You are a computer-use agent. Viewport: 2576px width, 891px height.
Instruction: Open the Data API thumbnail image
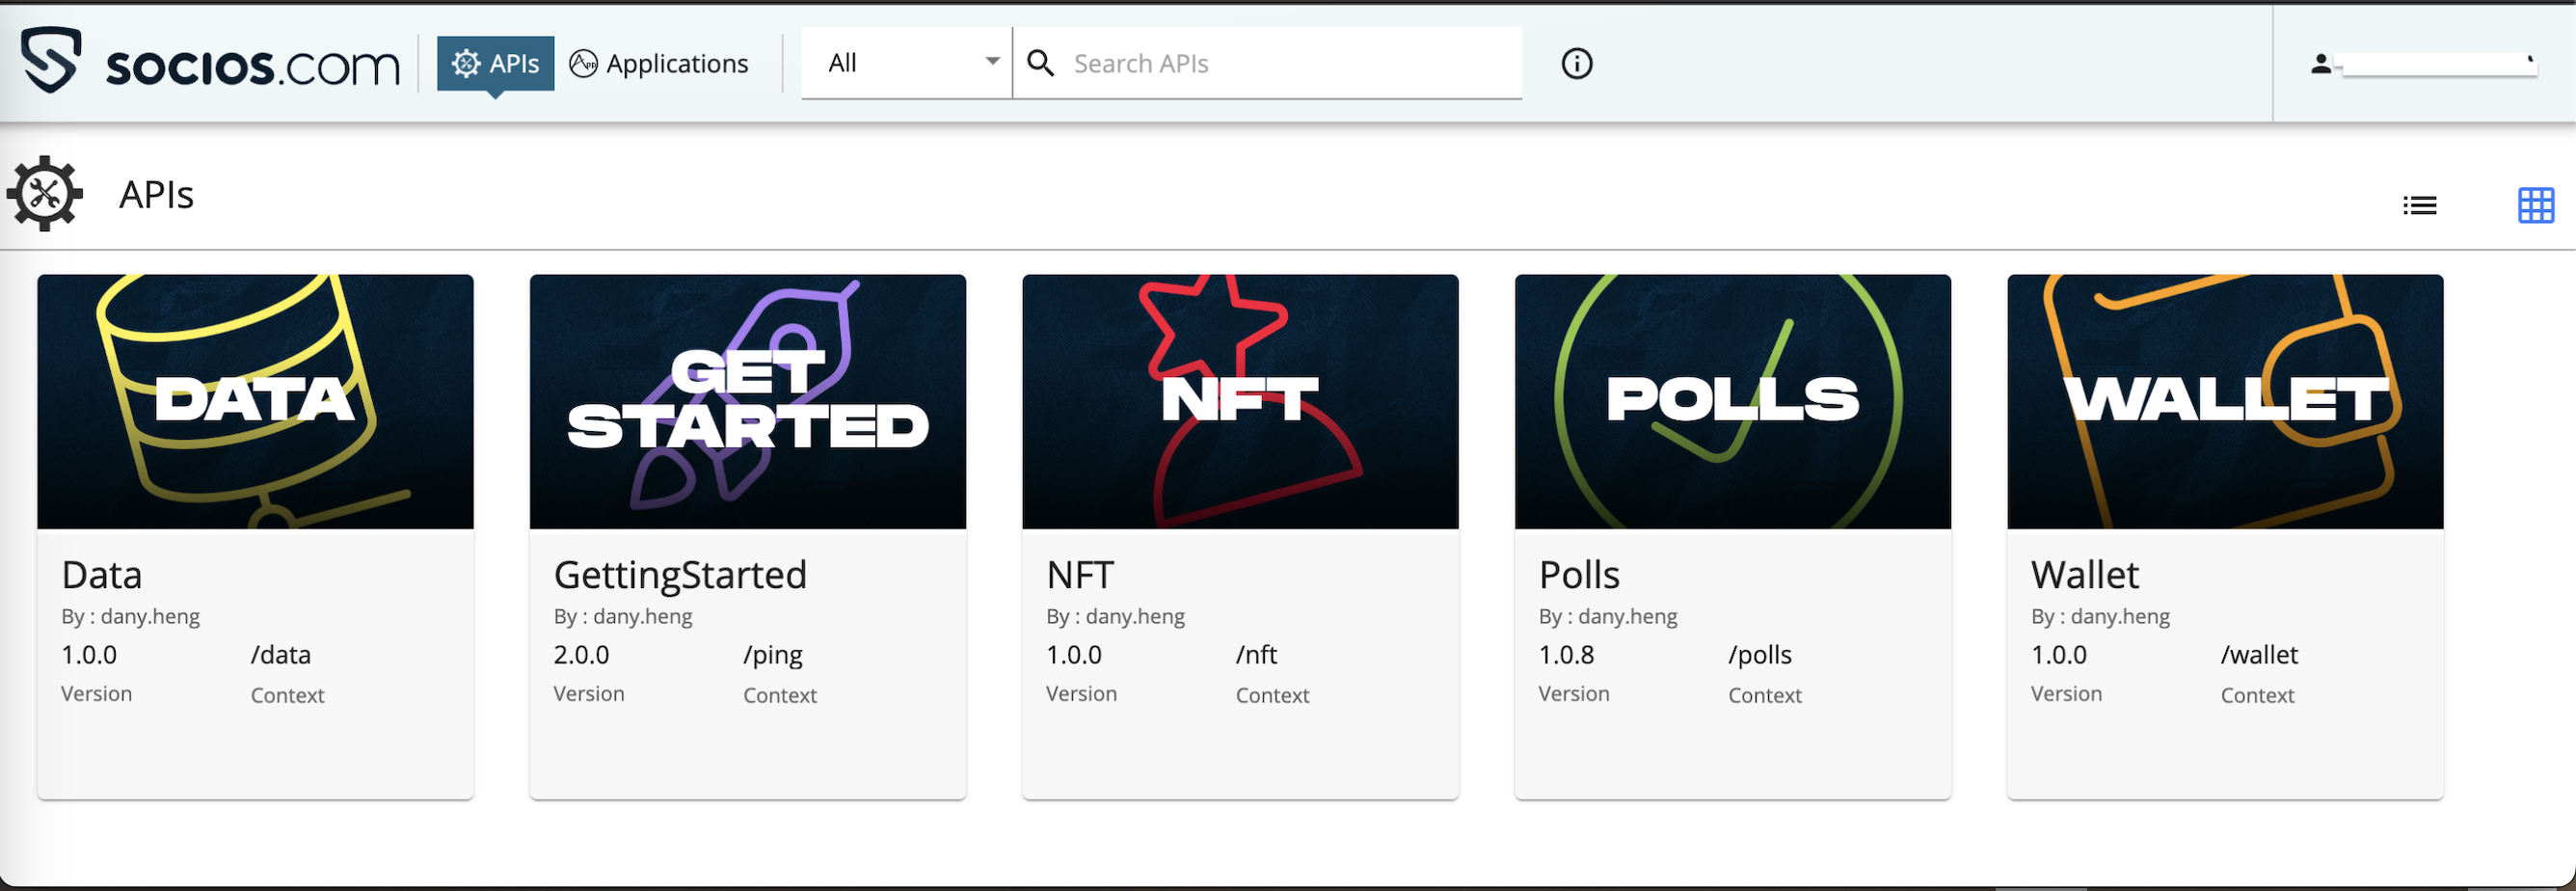[x=255, y=401]
